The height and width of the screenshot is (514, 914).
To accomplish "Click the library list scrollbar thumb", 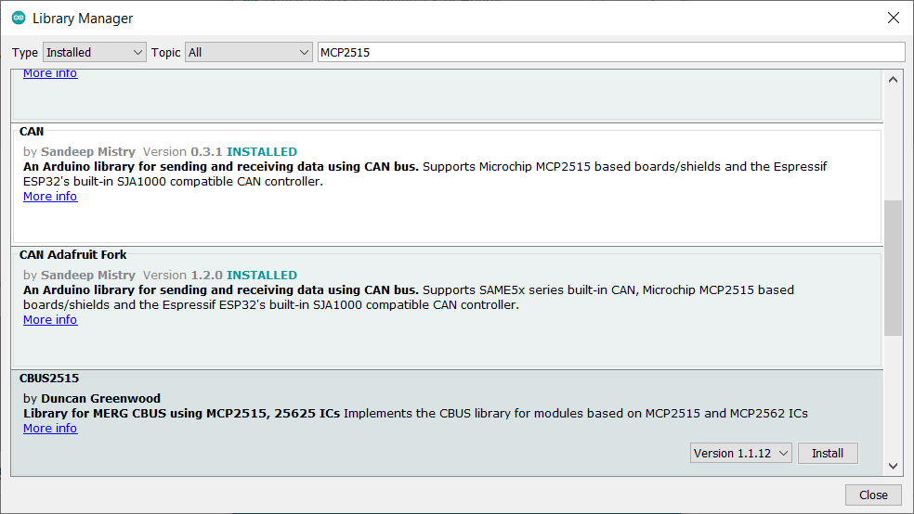I will click(x=893, y=267).
